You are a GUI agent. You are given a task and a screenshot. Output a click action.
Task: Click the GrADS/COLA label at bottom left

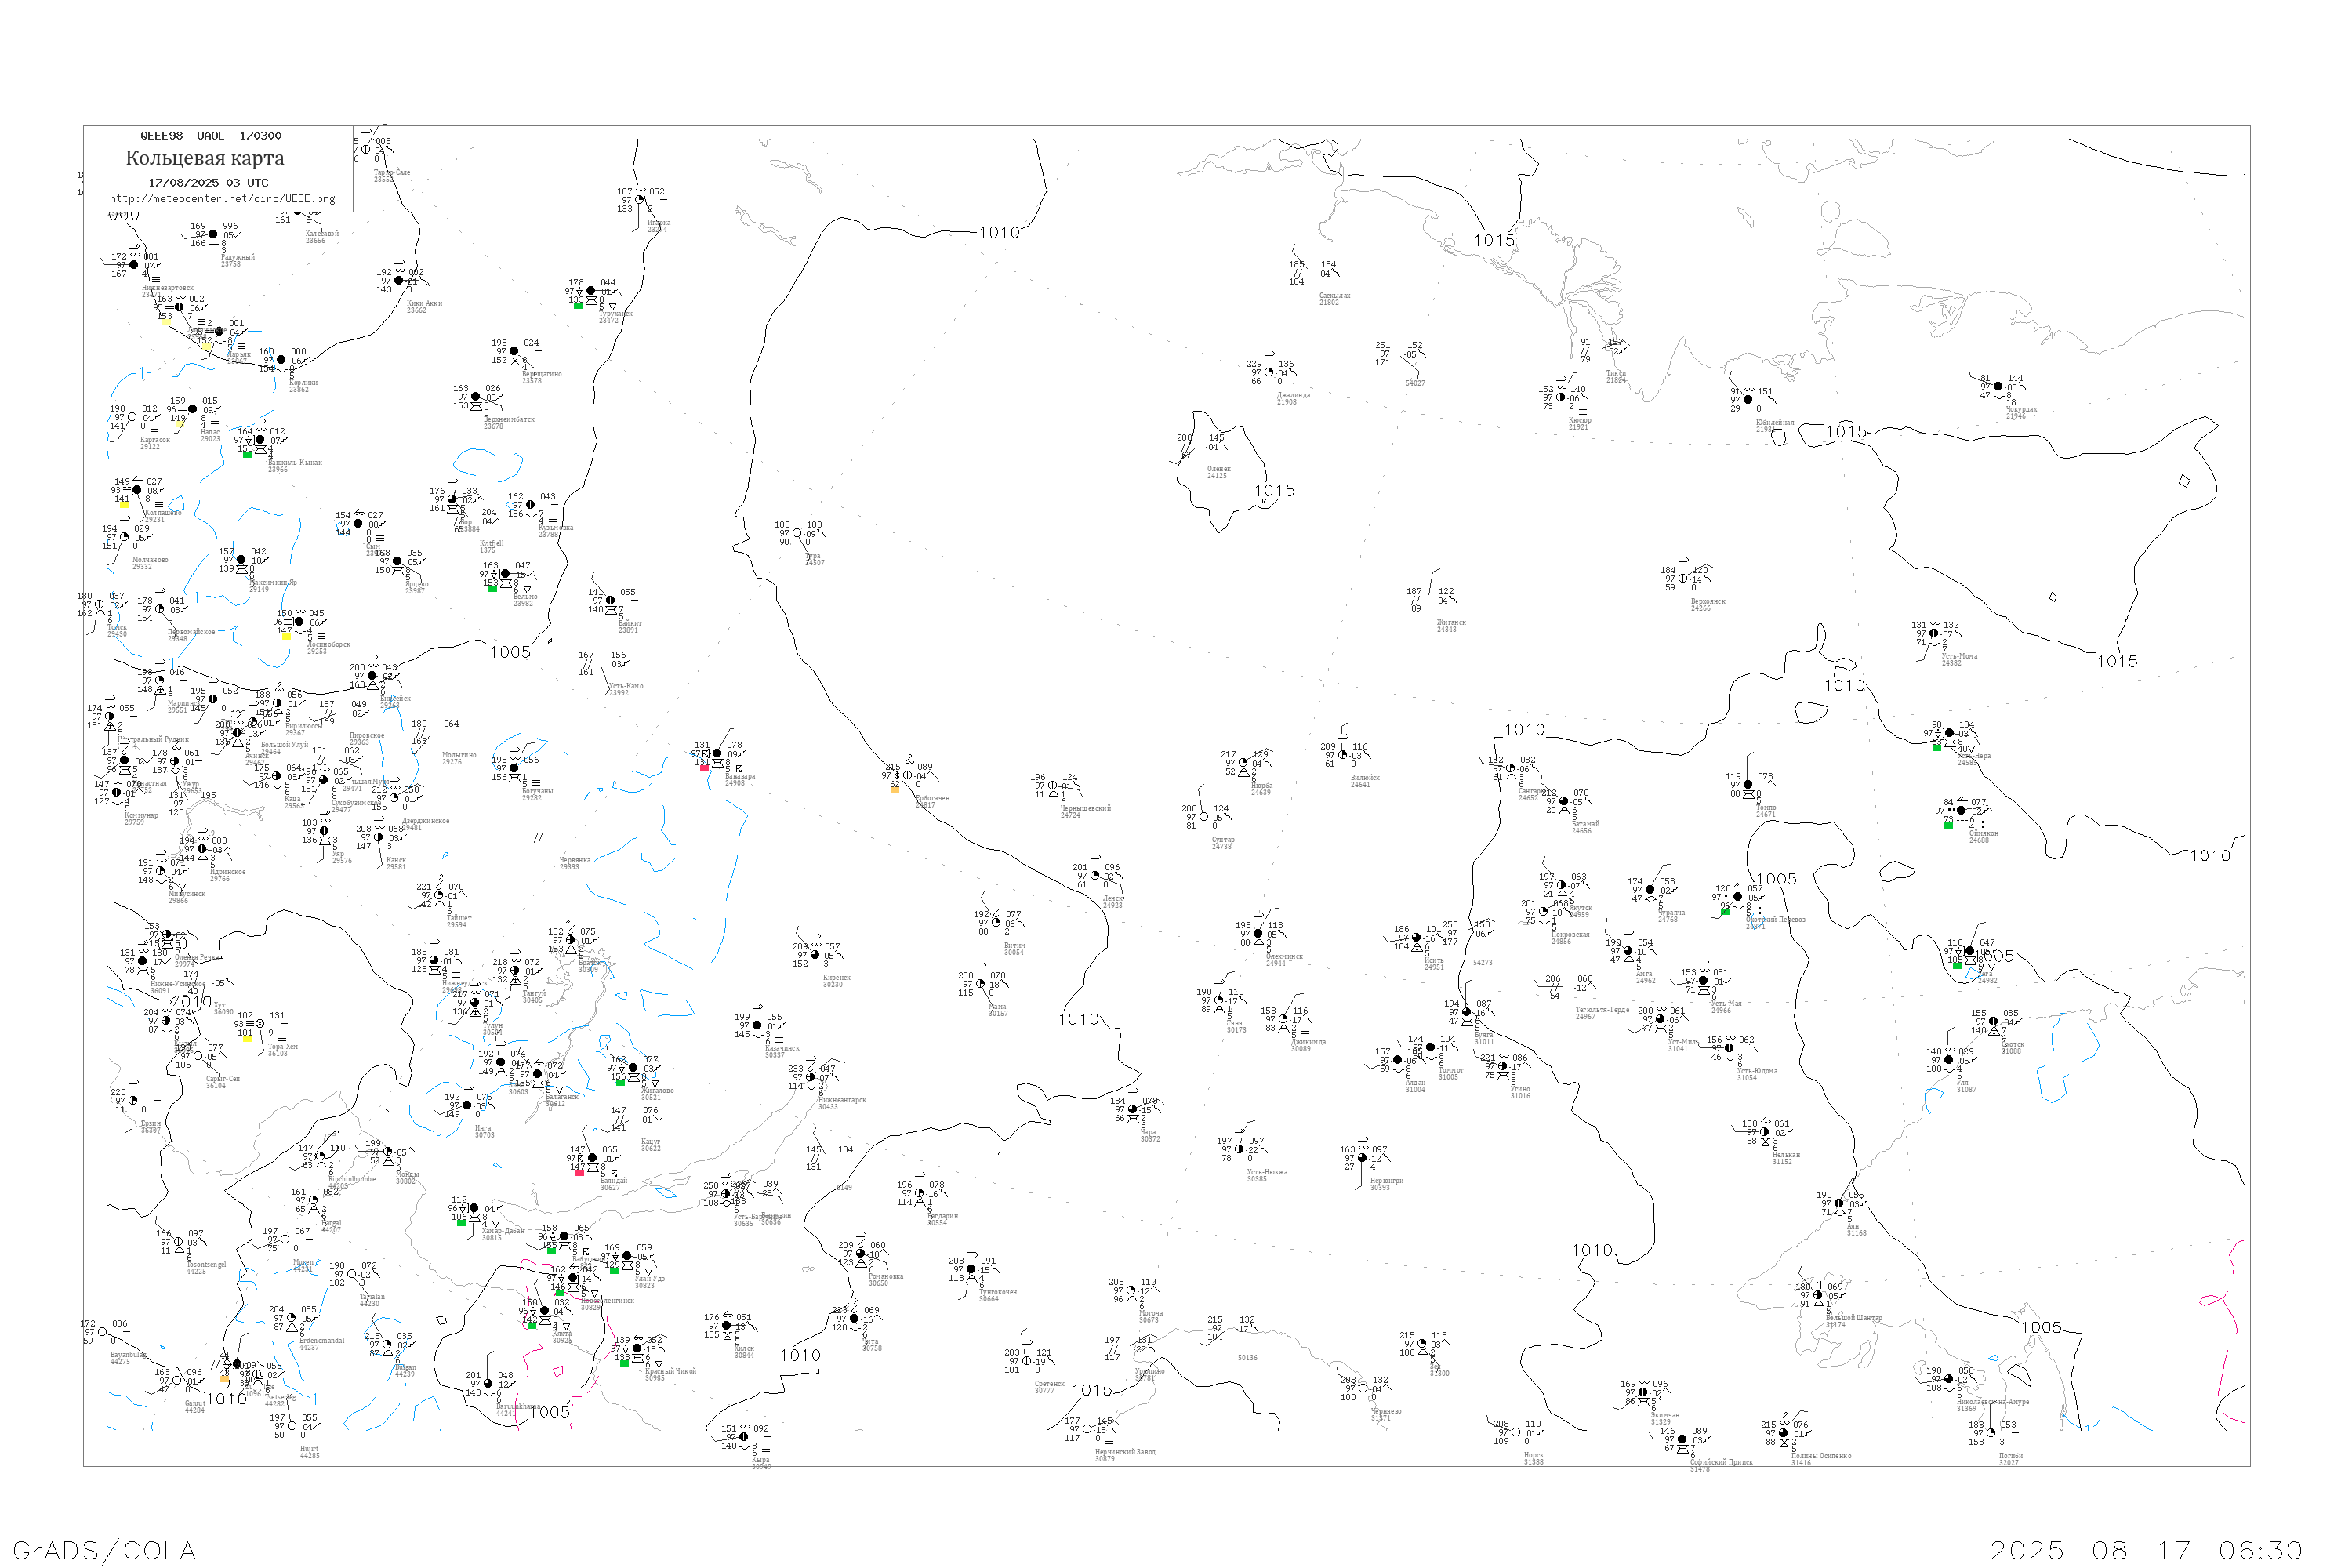(x=104, y=1550)
